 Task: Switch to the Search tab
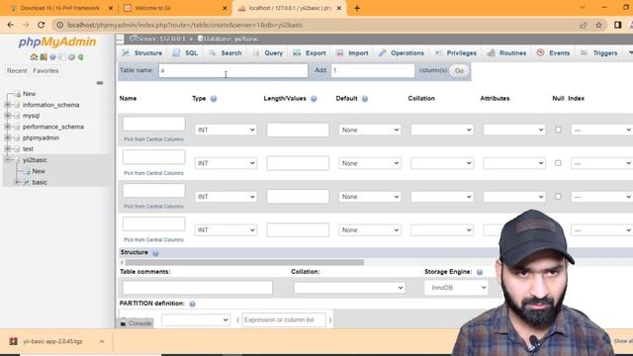pos(226,52)
